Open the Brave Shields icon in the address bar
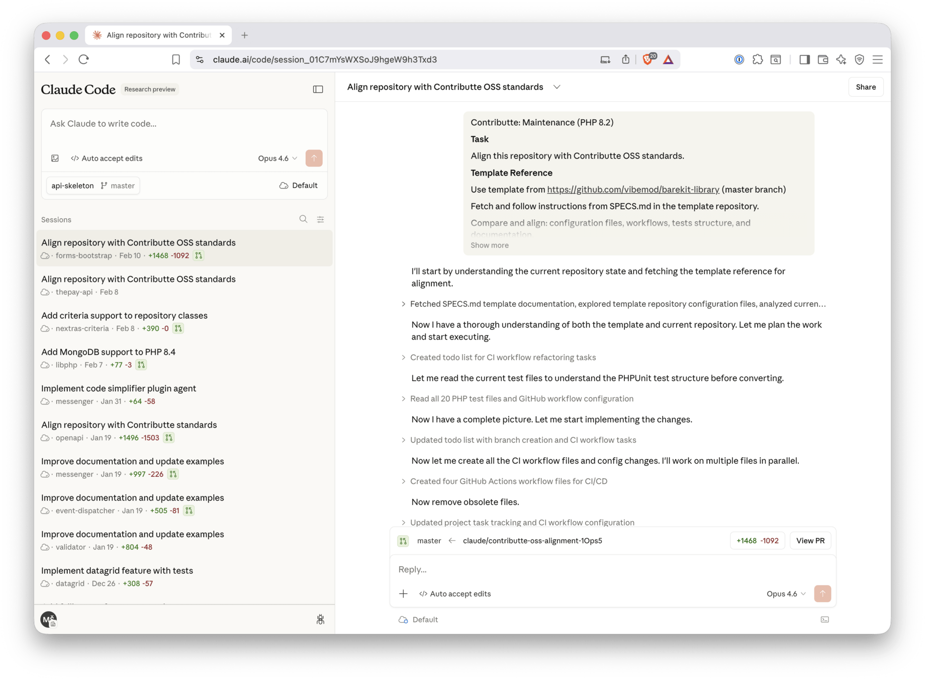Screen dimensions: 925x679 [x=648, y=59]
